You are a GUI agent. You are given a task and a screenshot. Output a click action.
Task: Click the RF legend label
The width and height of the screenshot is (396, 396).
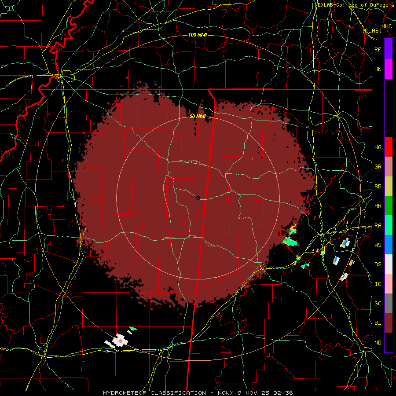coord(378,50)
